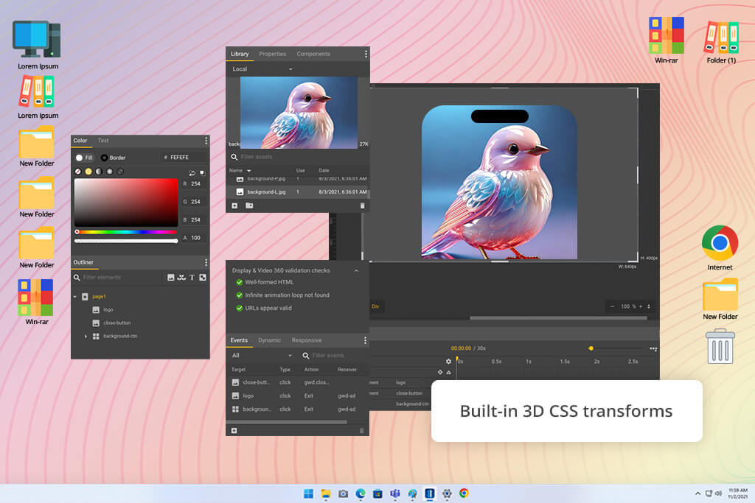Switch to the Components tab
The height and width of the screenshot is (503, 755).
(x=313, y=54)
